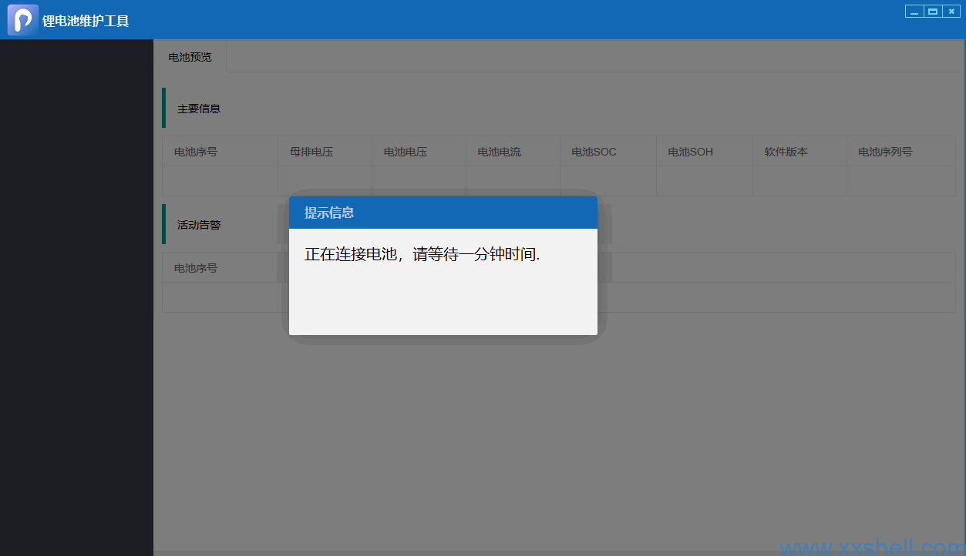Click the 母排电压 column header
Image resolution: width=966 pixels, height=556 pixels.
(x=311, y=152)
